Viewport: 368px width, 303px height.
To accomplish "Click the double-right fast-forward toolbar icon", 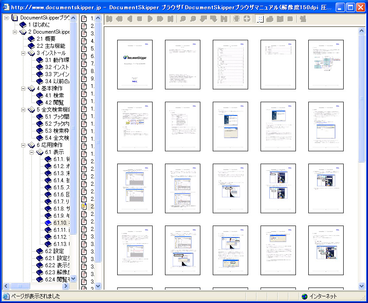I will [x=160, y=19].
